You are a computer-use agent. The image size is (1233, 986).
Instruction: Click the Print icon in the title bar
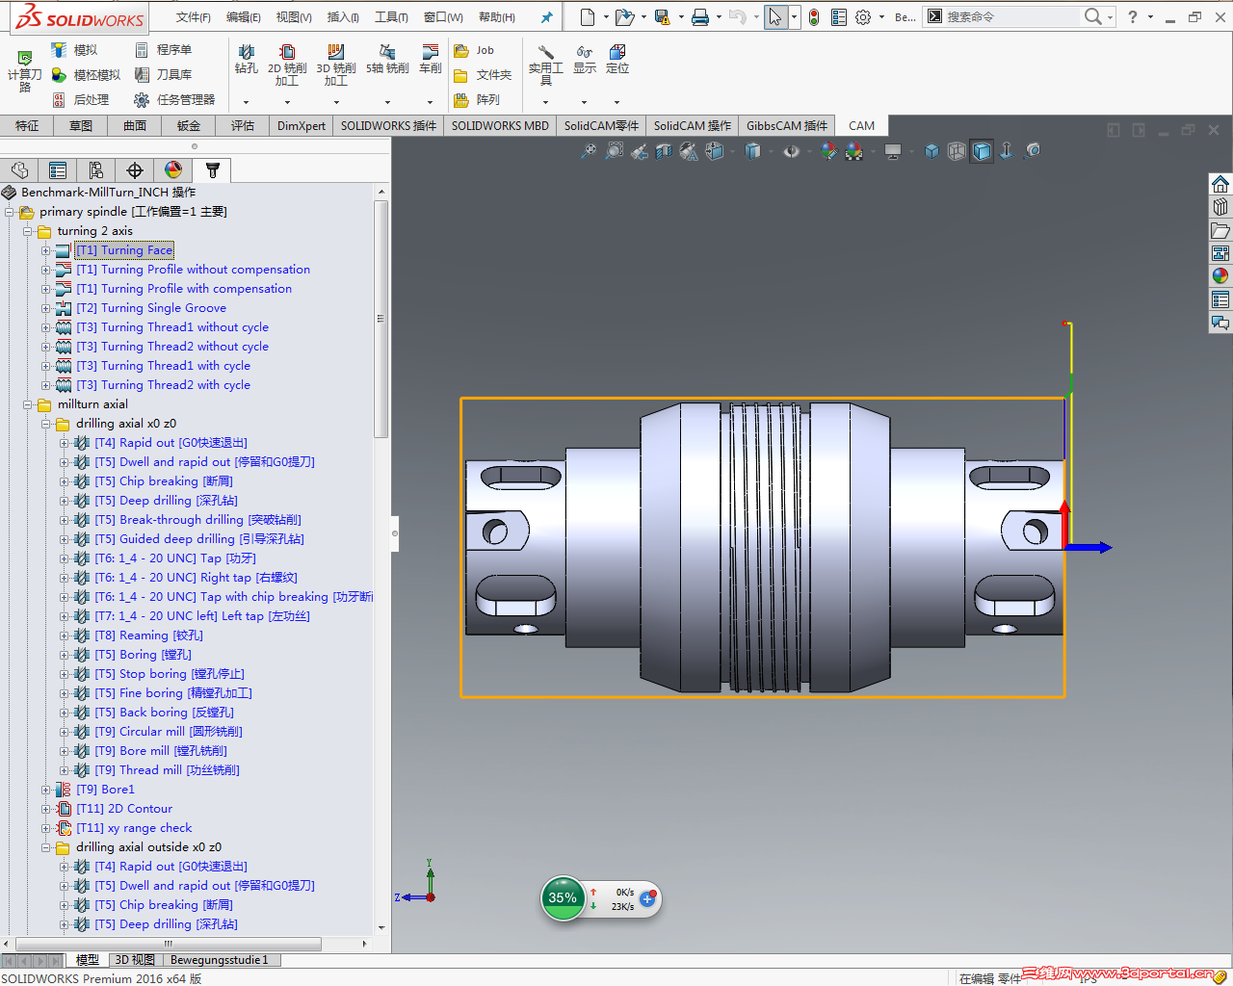tap(700, 17)
